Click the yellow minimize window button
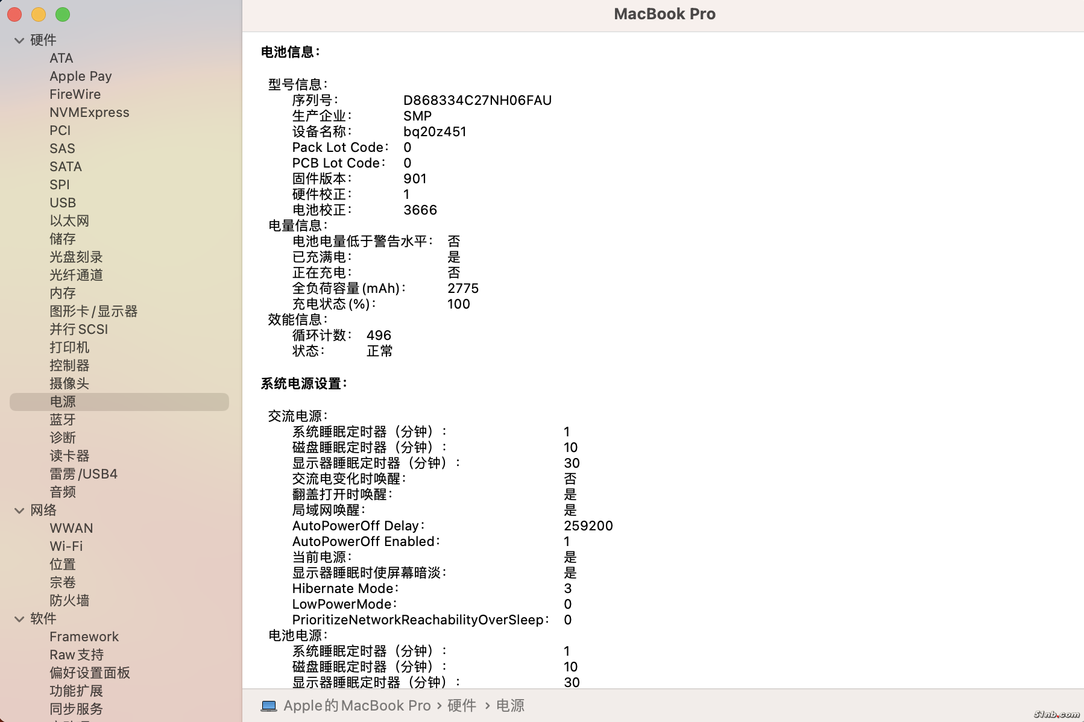The image size is (1084, 722). click(x=39, y=14)
